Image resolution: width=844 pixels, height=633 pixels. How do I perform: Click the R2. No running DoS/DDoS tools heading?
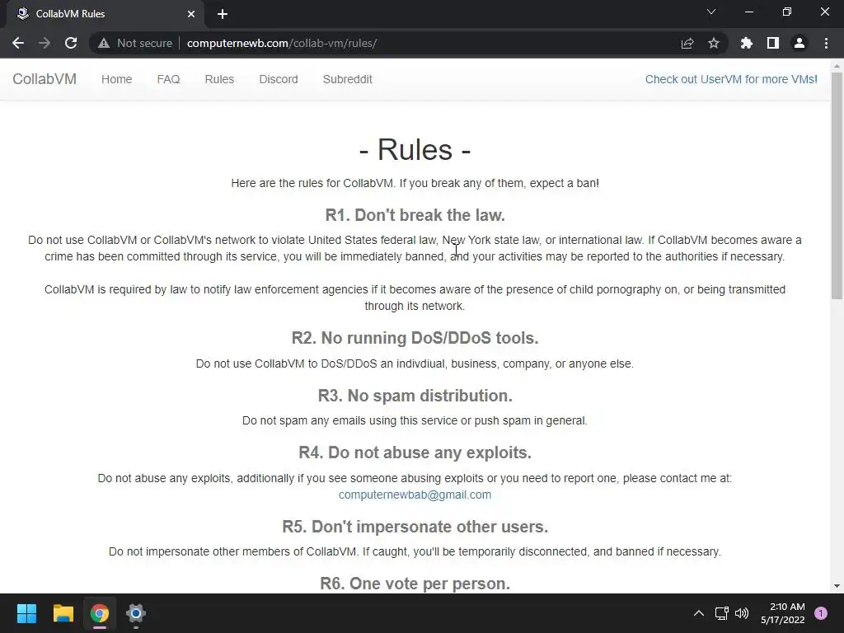pos(415,338)
